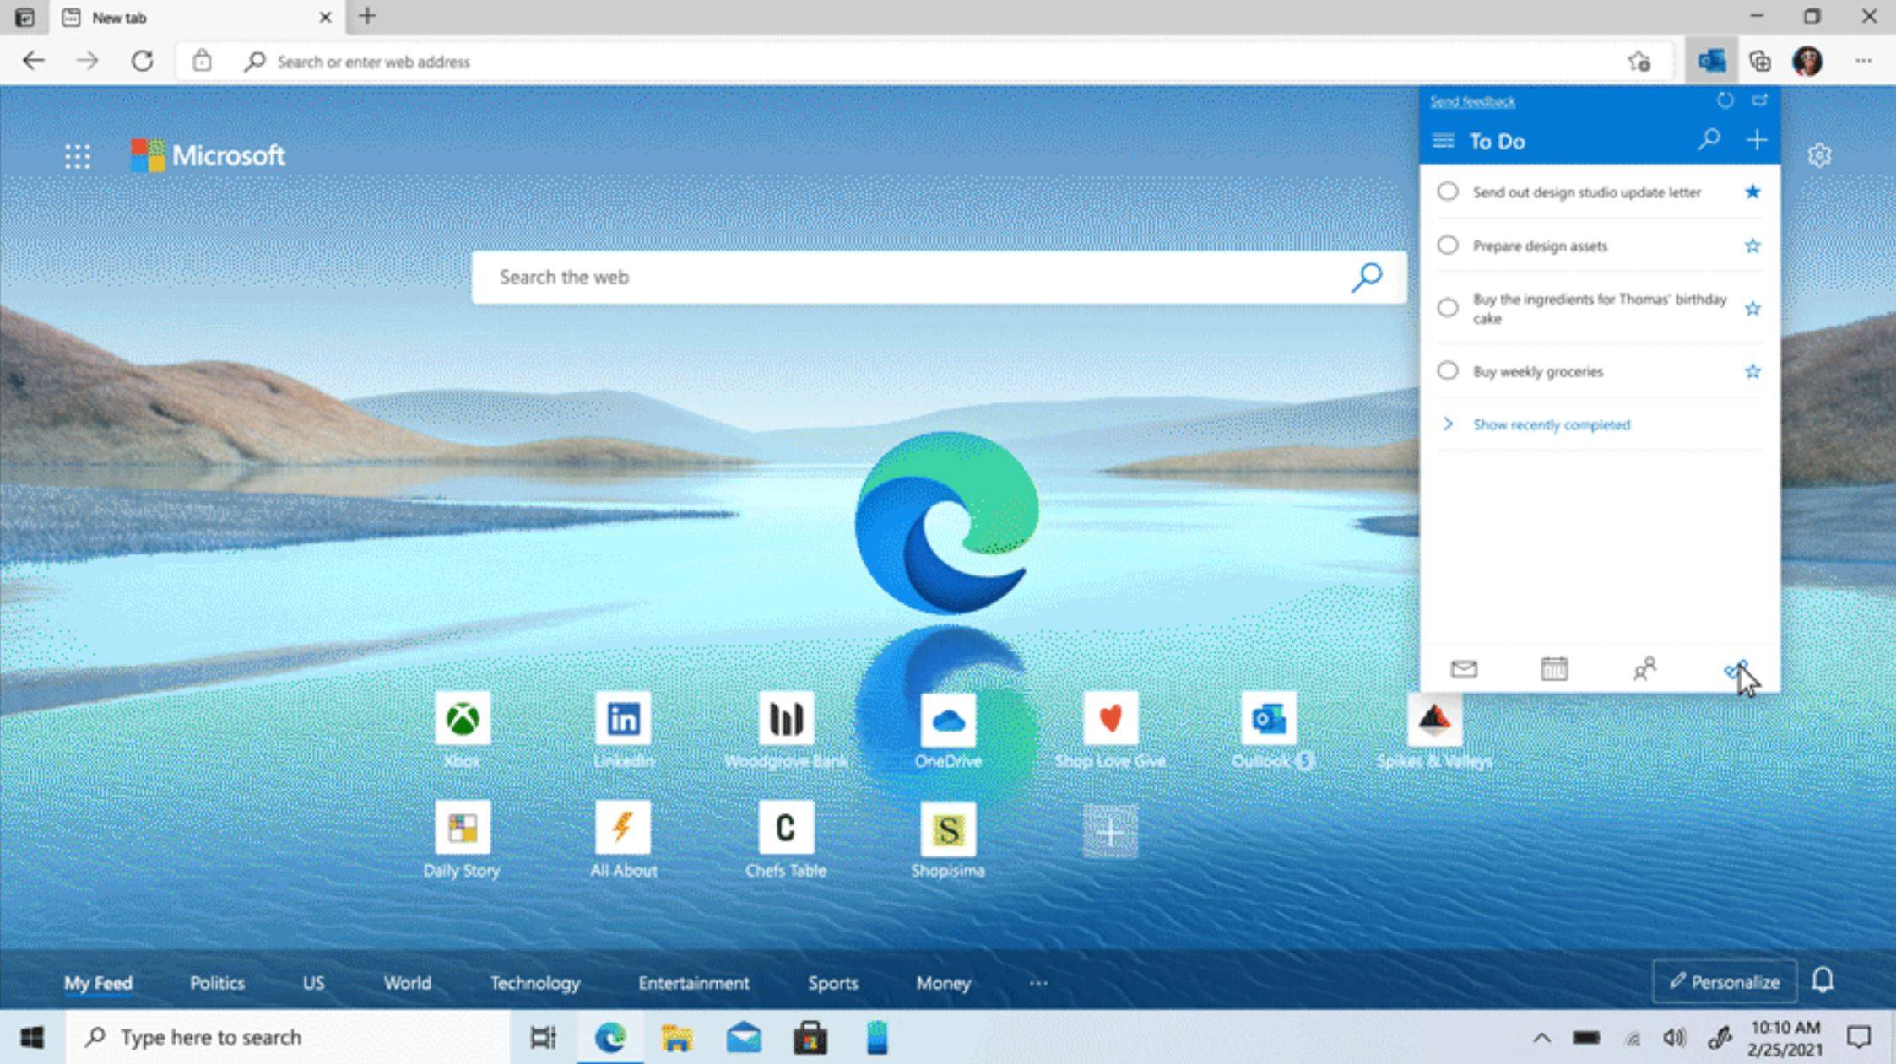Click Personalize feed button
Viewport: 1896px width, 1064px height.
coord(1724,982)
